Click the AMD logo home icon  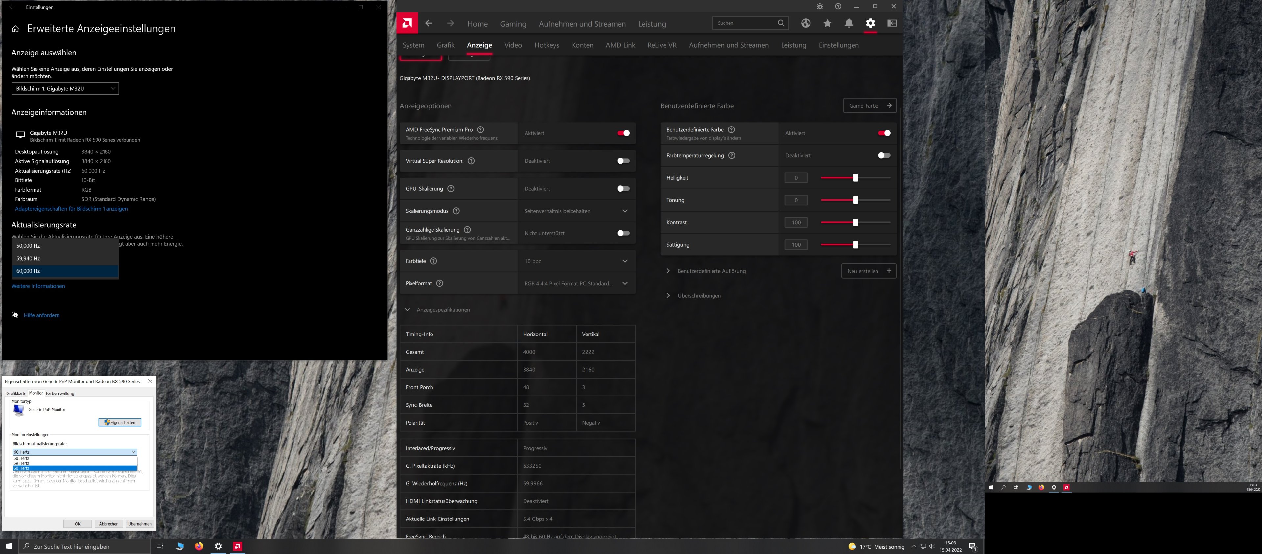pyautogui.click(x=407, y=23)
